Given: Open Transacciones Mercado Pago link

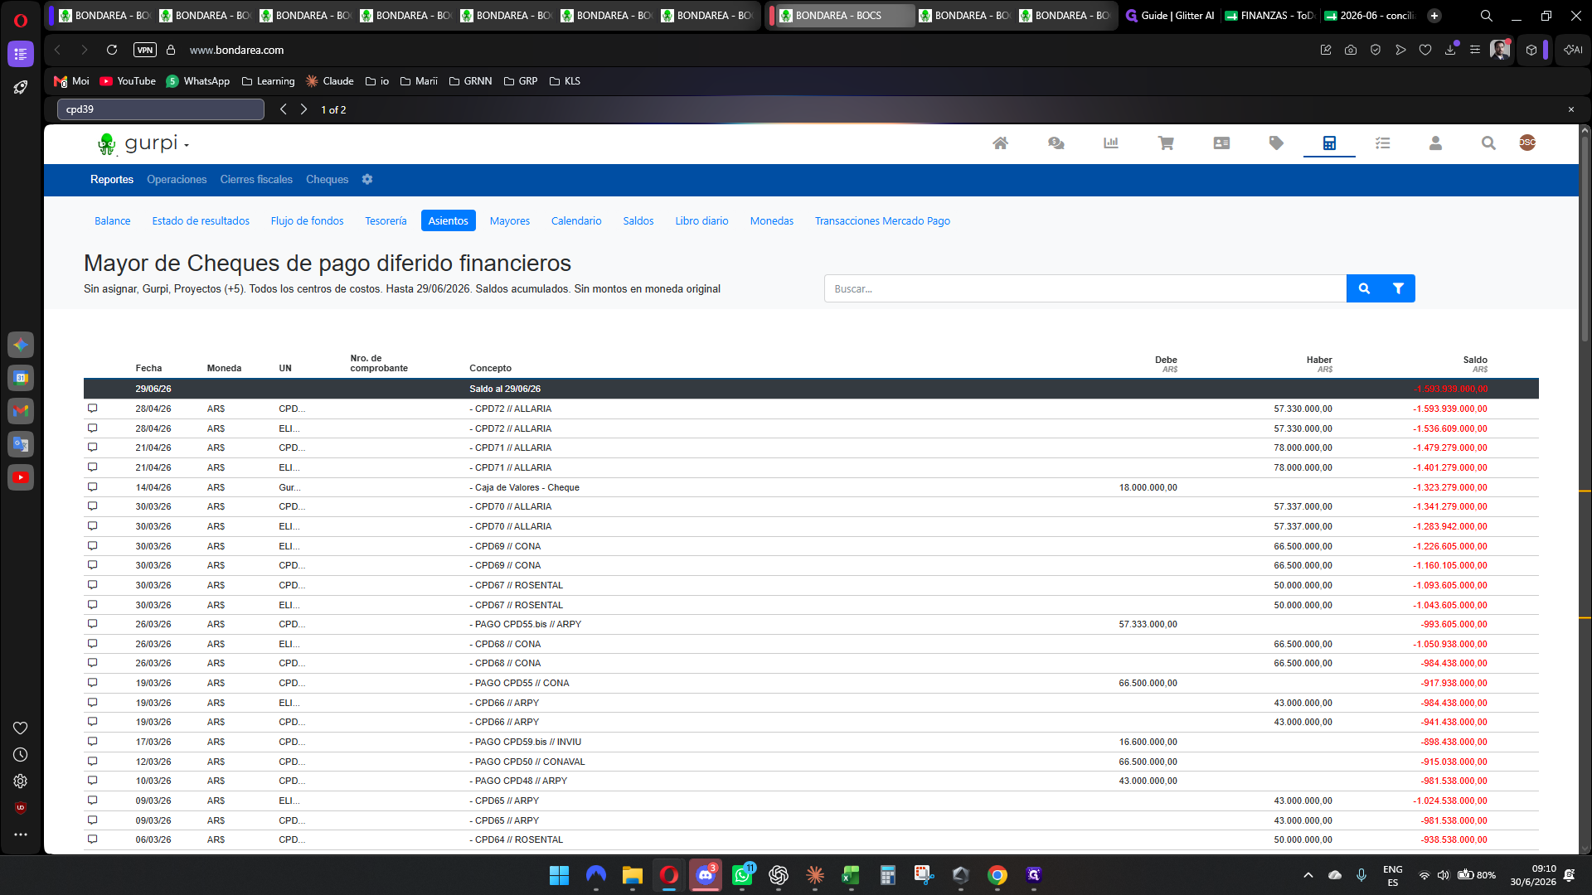Looking at the screenshot, I should (x=882, y=221).
